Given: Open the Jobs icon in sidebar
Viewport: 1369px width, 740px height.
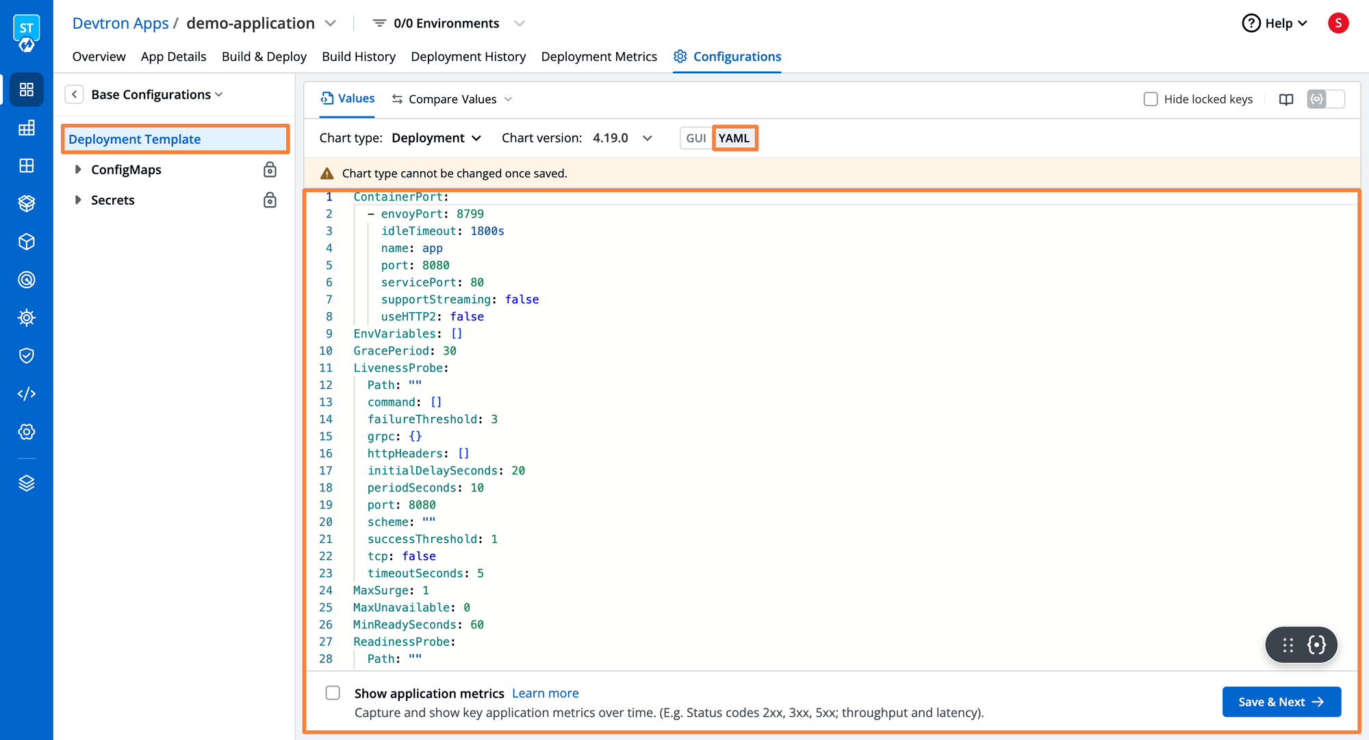Looking at the screenshot, I should point(26,128).
